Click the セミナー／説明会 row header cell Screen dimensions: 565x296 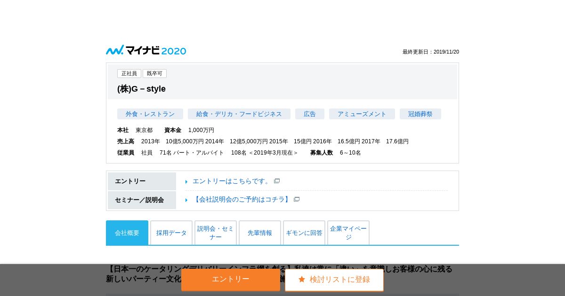142,200
